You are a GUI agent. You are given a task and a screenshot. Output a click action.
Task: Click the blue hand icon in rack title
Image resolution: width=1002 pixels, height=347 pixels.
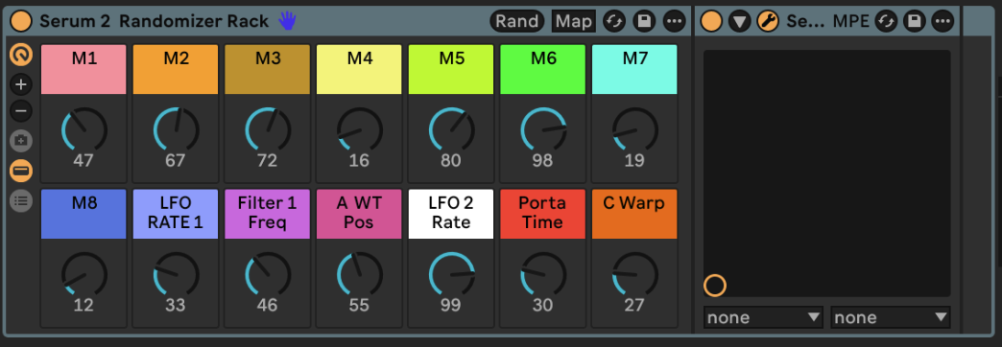[288, 22]
